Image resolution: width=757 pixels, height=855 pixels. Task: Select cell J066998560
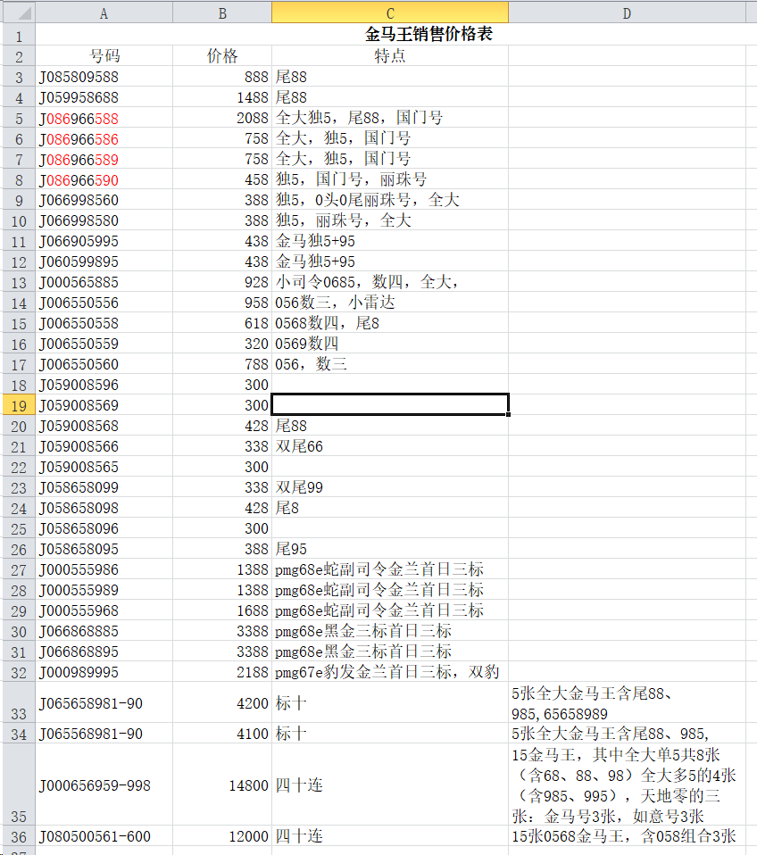(x=104, y=200)
